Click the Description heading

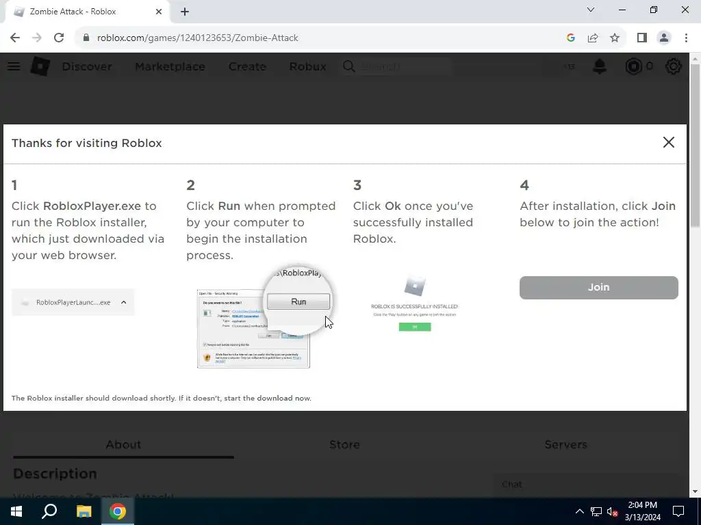(55, 474)
